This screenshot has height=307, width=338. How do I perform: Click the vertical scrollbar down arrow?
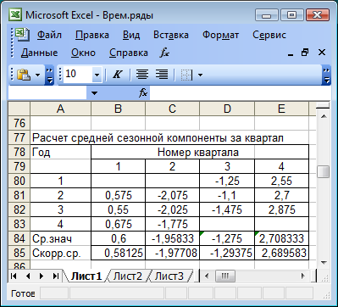click(324, 263)
